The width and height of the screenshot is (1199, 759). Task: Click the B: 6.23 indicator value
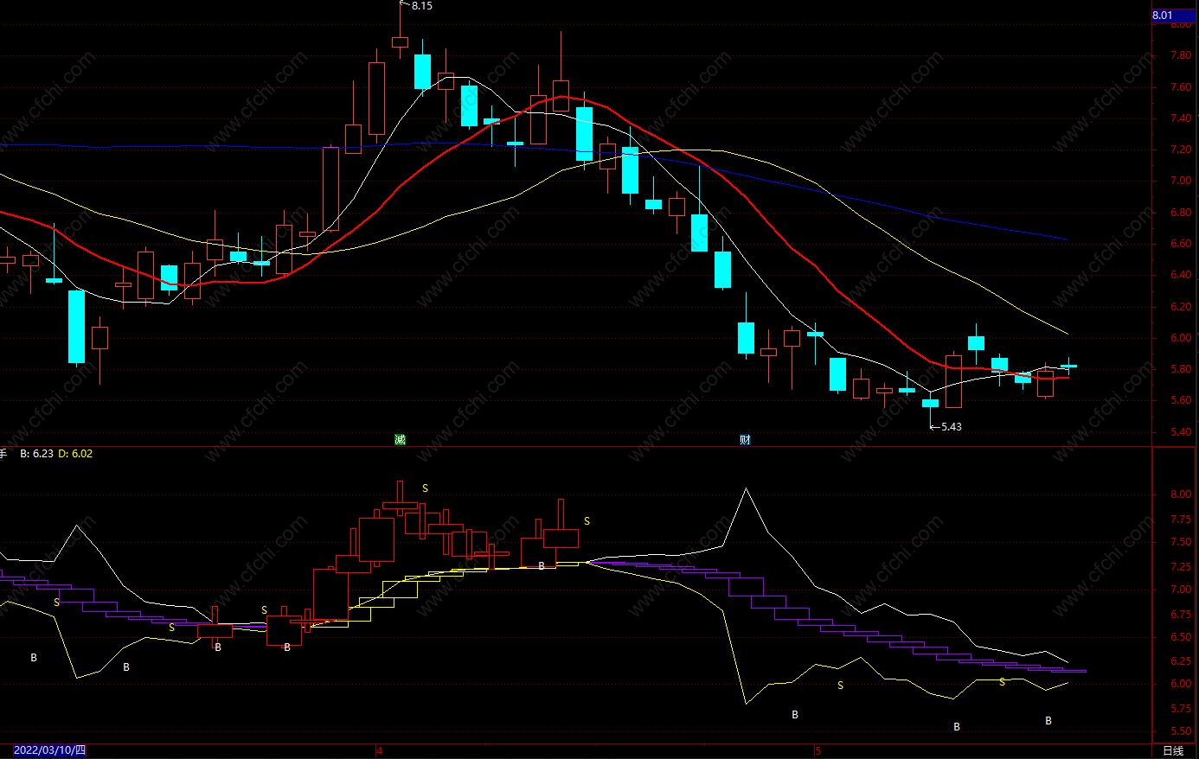(x=37, y=454)
